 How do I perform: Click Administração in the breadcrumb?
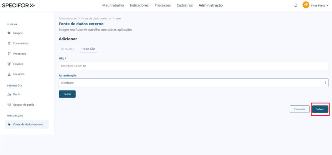[68, 18]
